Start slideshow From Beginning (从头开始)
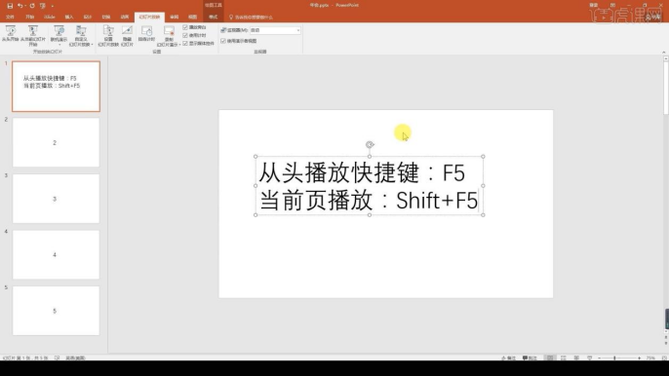Screen dimensions: 669x376 click(10, 34)
